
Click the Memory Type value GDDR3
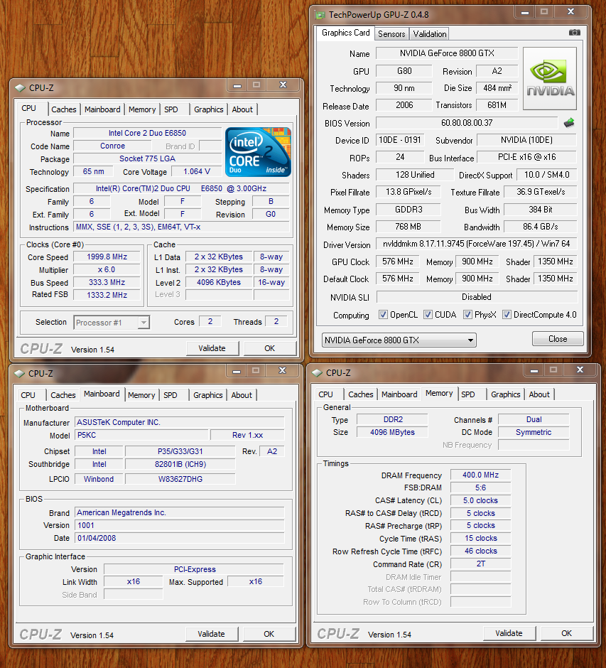(408, 210)
